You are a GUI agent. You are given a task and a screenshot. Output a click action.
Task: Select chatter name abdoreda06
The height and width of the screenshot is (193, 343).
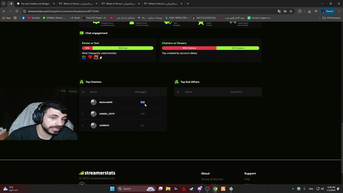click(x=106, y=102)
